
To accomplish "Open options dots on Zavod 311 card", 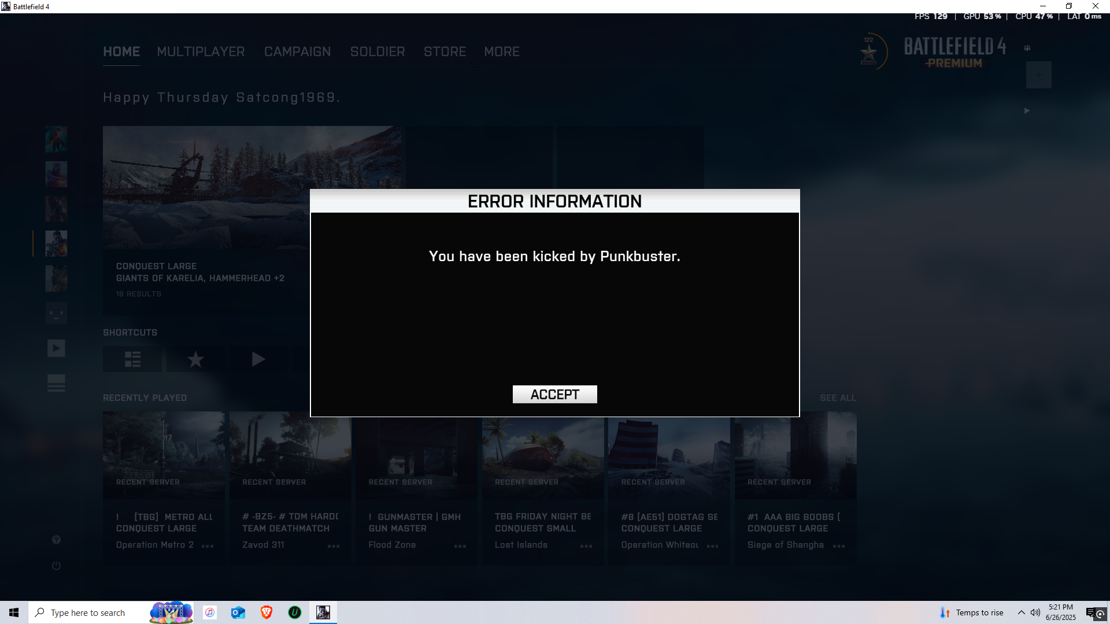I will 334,546.
